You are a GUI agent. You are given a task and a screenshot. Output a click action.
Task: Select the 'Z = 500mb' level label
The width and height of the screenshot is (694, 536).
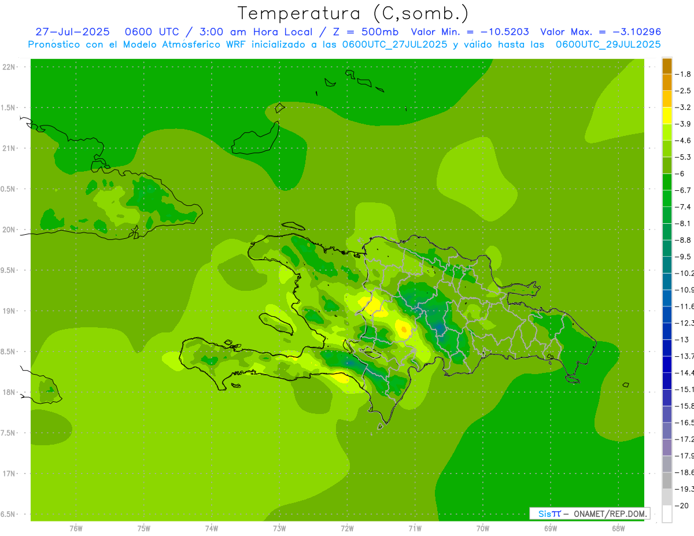pos(364,32)
